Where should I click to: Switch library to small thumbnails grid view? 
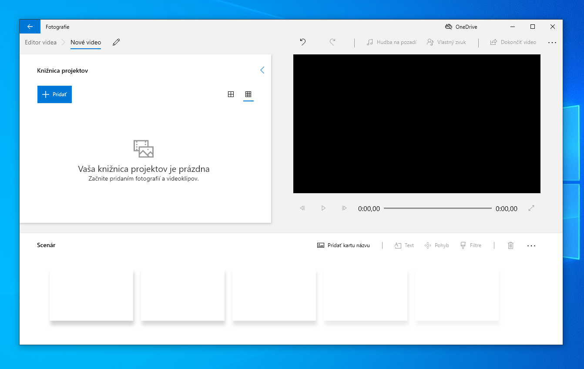point(248,94)
